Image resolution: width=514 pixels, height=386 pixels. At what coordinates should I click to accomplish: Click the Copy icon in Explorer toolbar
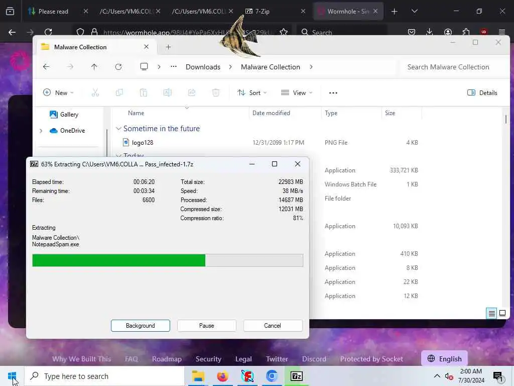tap(119, 93)
